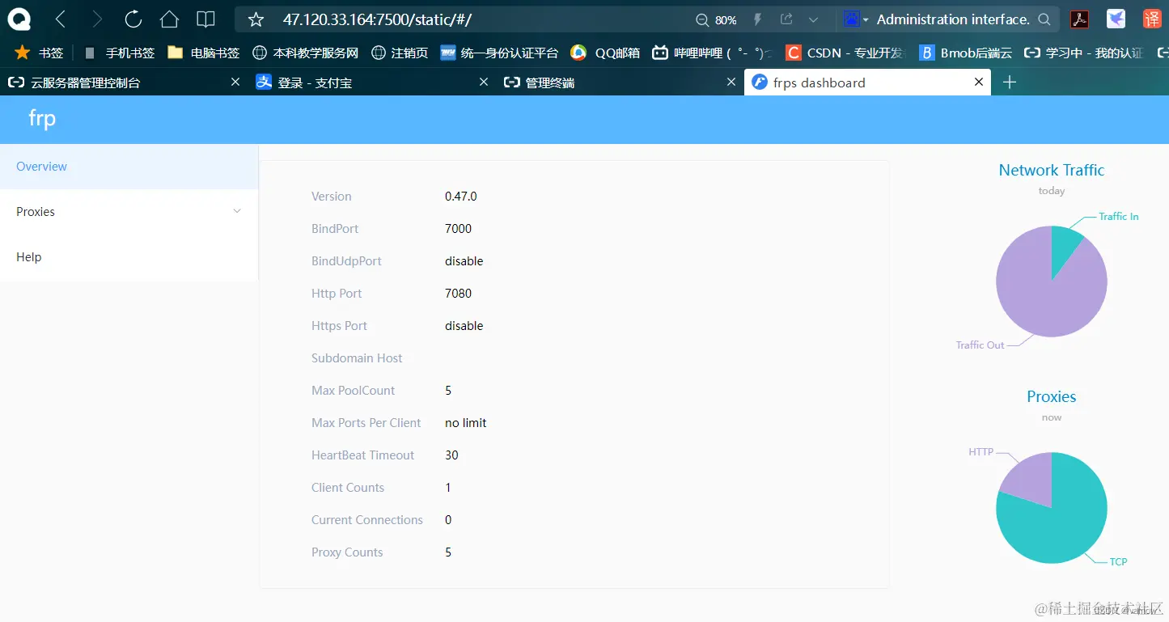Click the browser logo icon
The image size is (1169, 622).
(x=19, y=19)
